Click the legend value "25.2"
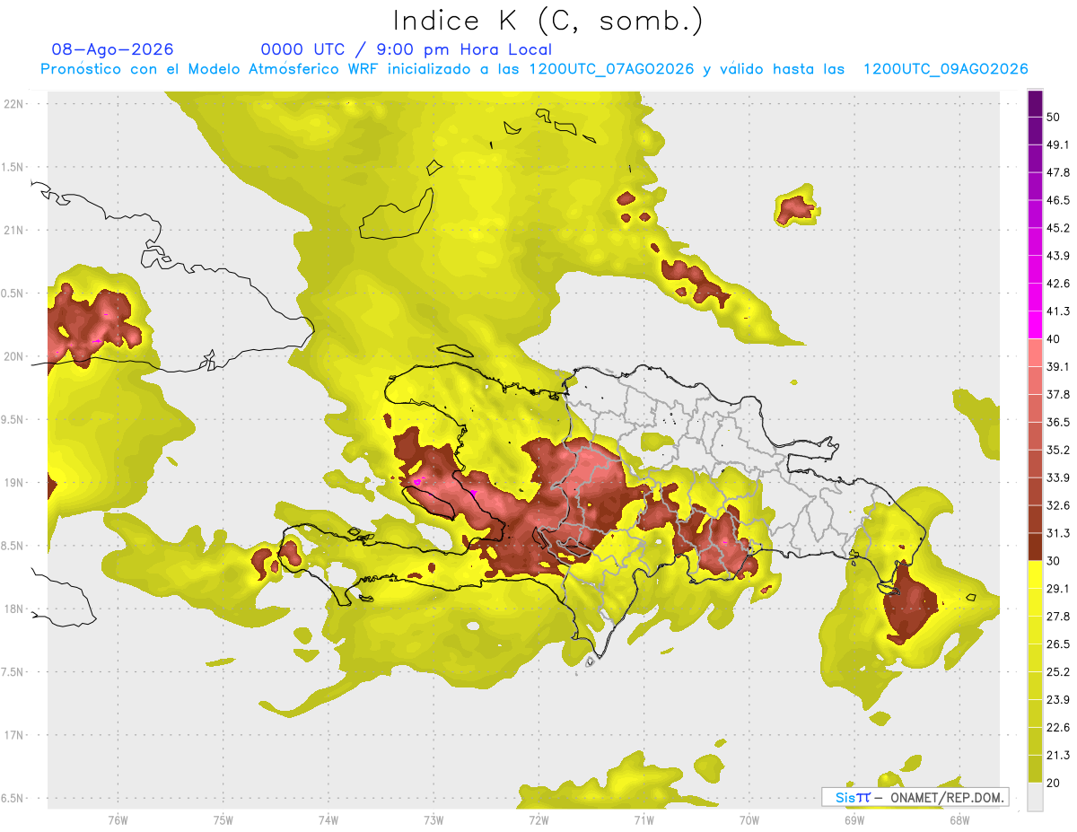Screen dimensions: 1077x832 [1057, 672]
